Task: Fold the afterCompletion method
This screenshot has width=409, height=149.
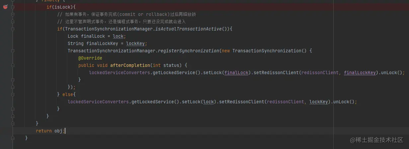Action: pos(13,65)
